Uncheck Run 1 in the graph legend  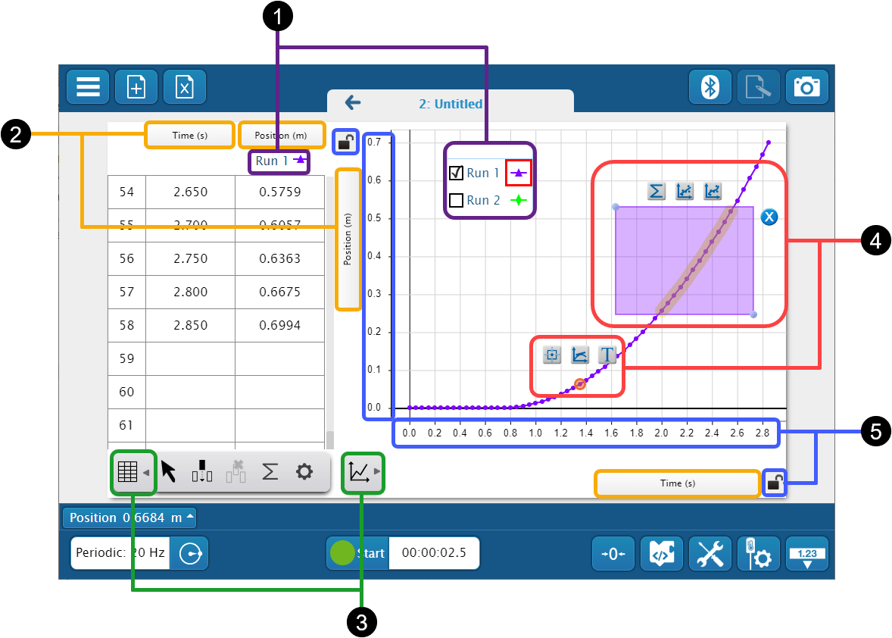pyautogui.click(x=455, y=173)
